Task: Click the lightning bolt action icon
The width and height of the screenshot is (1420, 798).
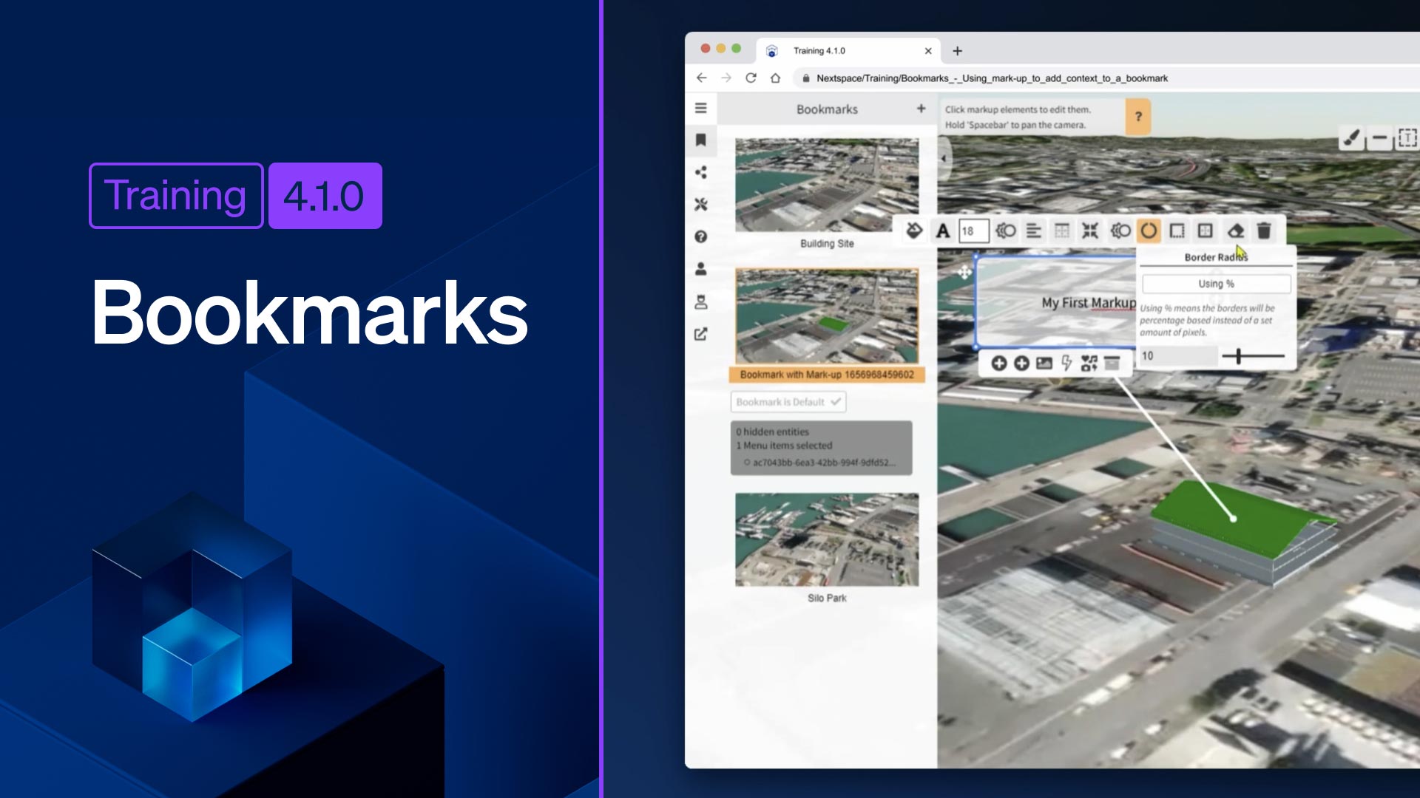Action: [1066, 364]
